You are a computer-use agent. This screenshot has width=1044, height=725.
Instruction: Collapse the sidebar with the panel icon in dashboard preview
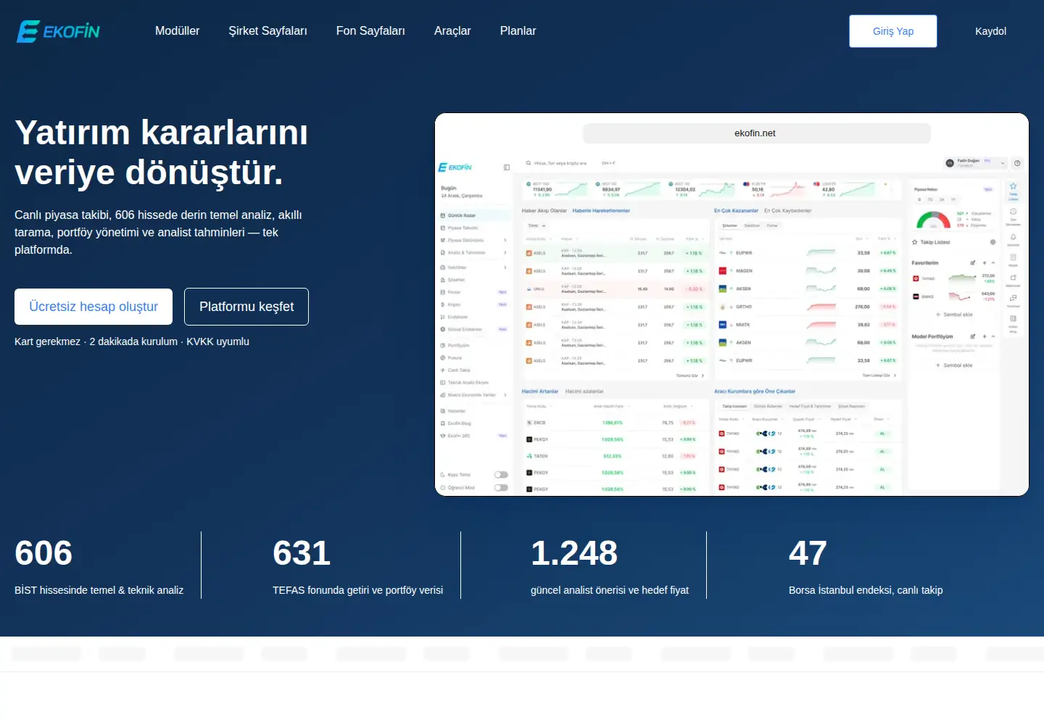(x=507, y=167)
